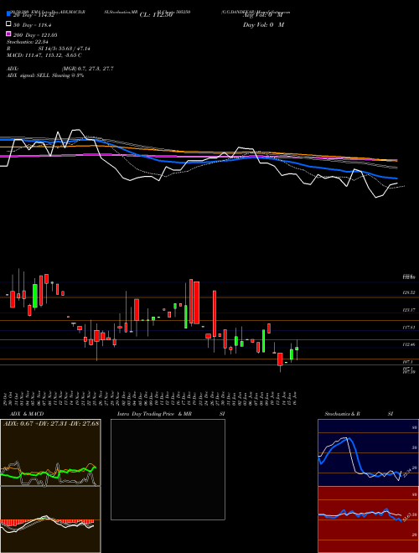This screenshot has width=419, height=553.
Task: Click the magenta 200 Day EMA legend swatch
Action: (x=8, y=34)
